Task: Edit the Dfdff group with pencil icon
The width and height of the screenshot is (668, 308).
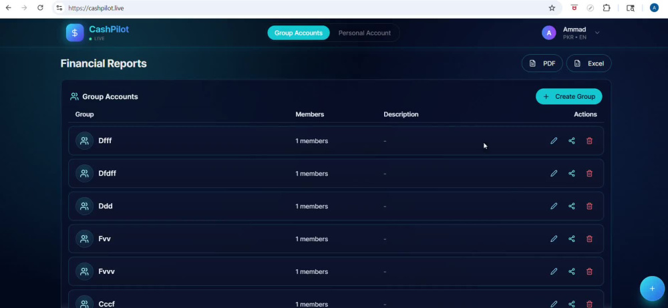Action: pos(553,174)
